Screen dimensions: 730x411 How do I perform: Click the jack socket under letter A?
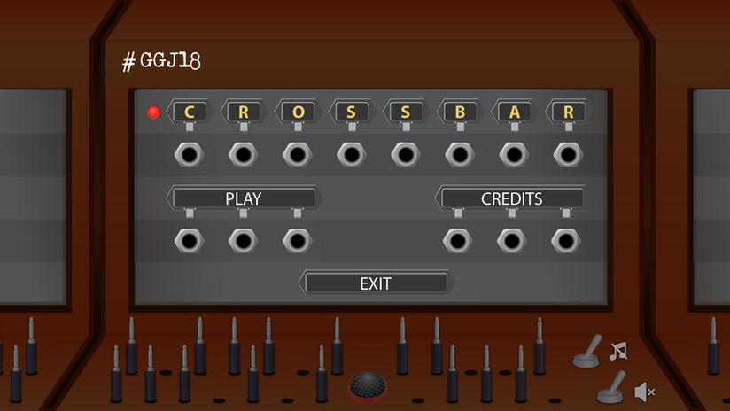[514, 154]
